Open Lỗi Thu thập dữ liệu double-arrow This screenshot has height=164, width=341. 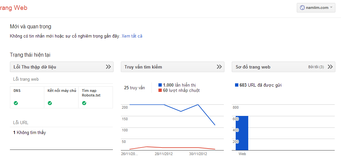coord(108,67)
